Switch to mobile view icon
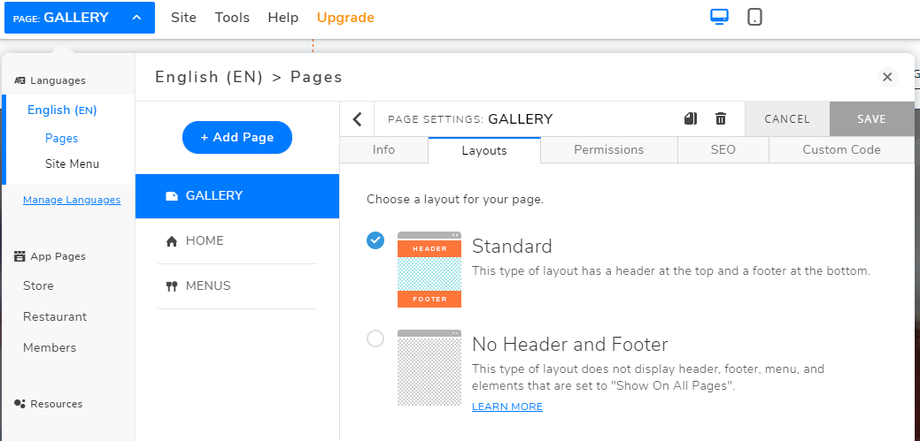This screenshot has width=920, height=441. click(754, 17)
